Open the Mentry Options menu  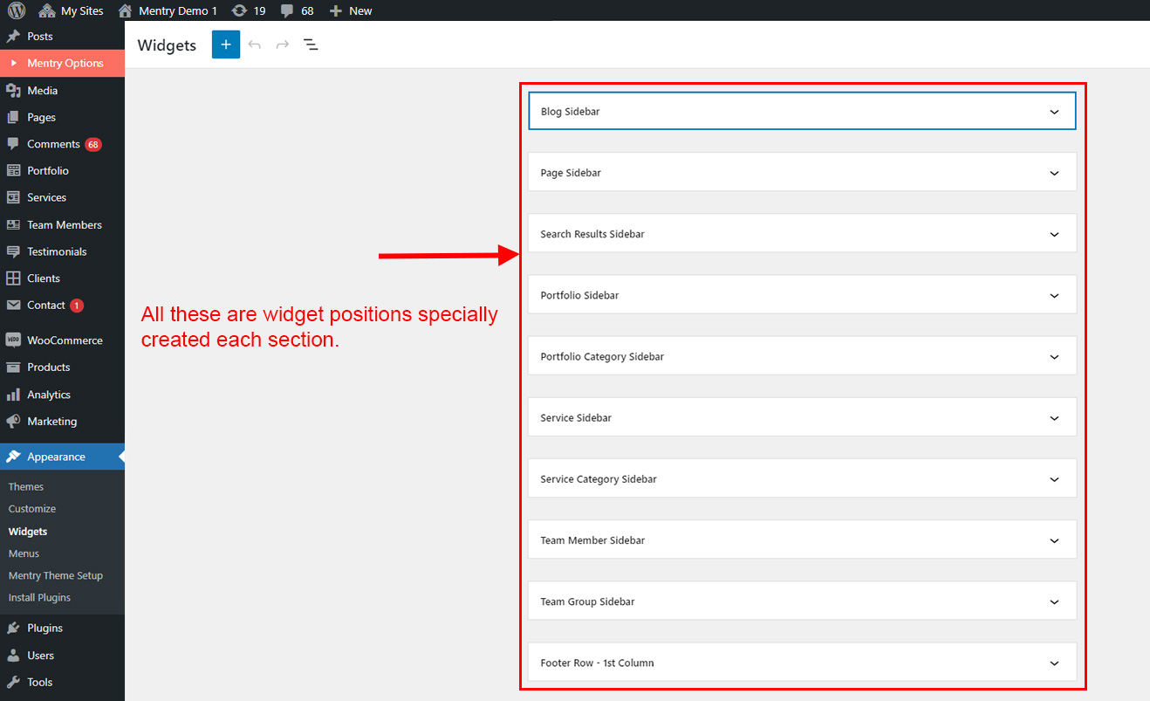65,63
